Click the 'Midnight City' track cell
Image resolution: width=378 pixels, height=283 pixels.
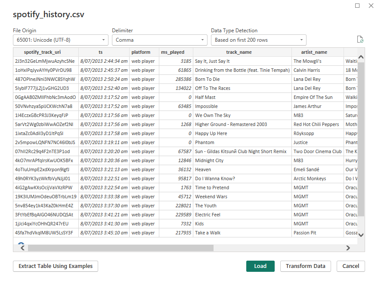(242, 161)
